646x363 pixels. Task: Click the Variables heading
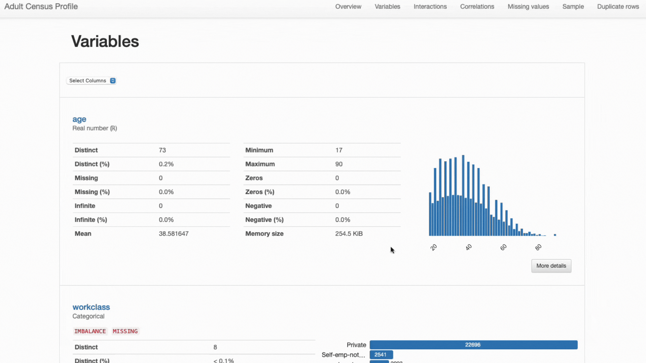(x=105, y=42)
